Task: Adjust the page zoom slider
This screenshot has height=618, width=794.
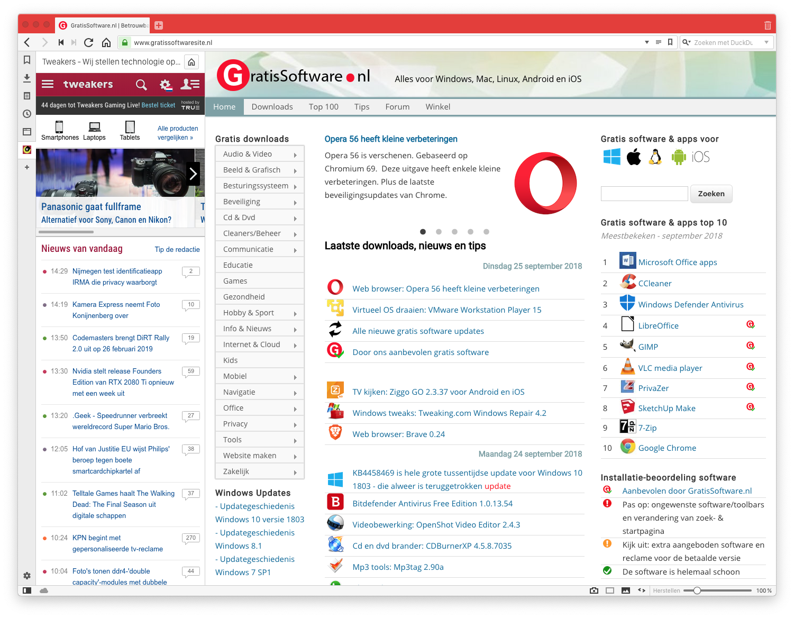Action: 697,590
